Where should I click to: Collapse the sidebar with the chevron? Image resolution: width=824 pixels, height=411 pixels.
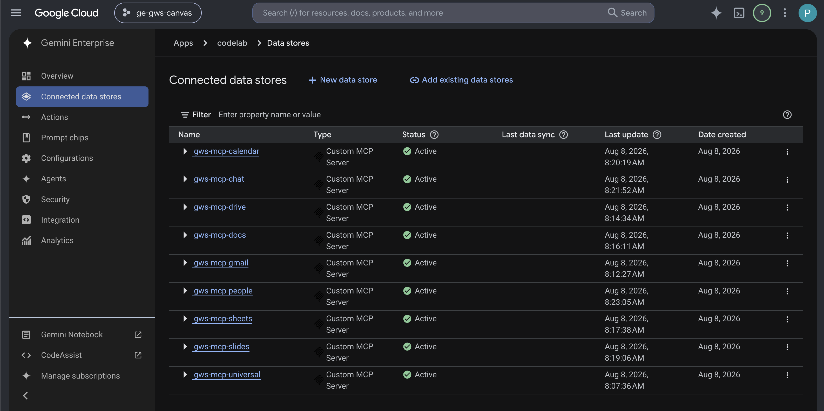click(26, 396)
